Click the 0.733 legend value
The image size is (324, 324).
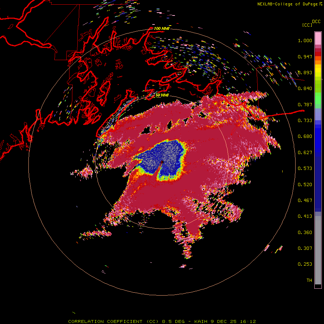pyautogui.click(x=305, y=121)
